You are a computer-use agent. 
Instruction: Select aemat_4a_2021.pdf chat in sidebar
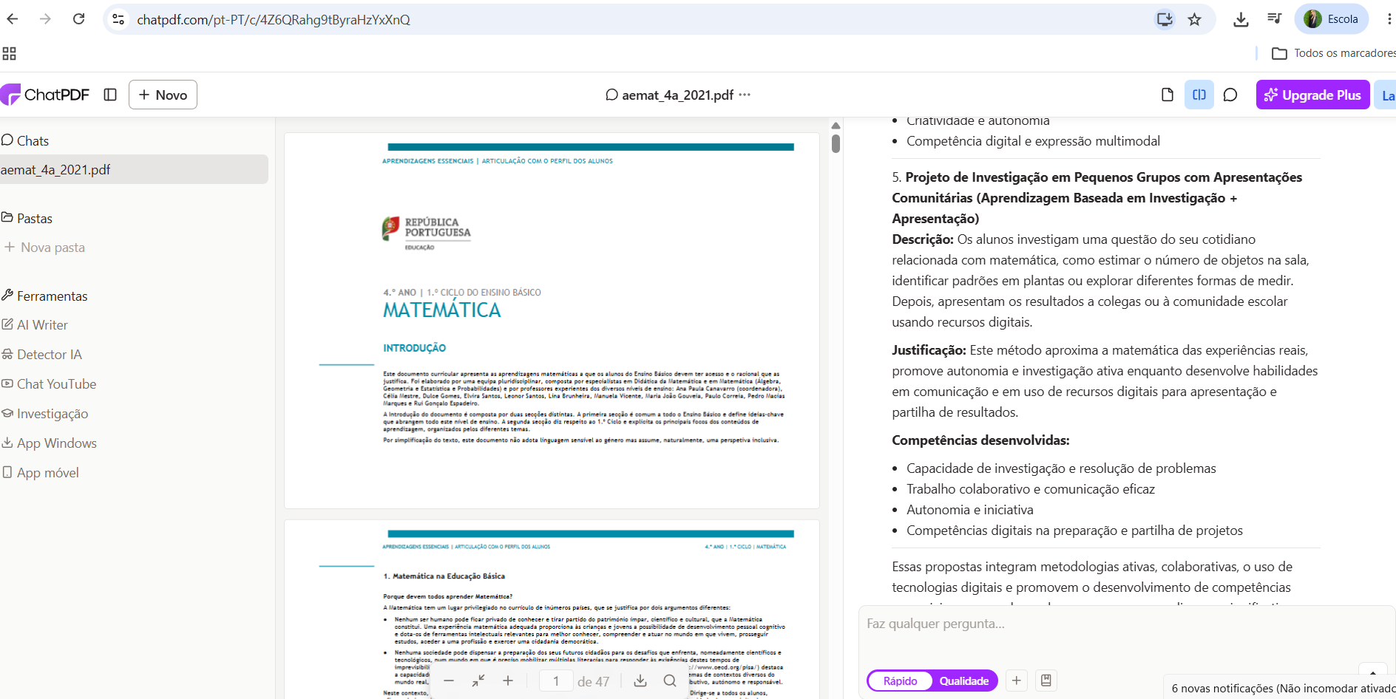click(x=134, y=170)
